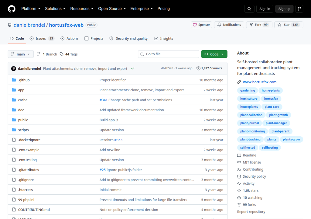311x219 pixels.
Task: Open the 99-php.ini file
Action: point(26,200)
